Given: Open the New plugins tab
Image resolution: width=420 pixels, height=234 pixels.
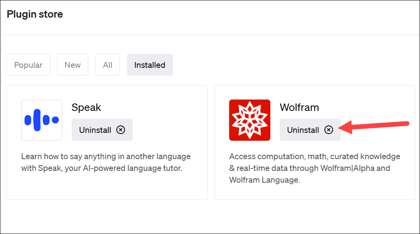Looking at the screenshot, I should (x=72, y=65).
